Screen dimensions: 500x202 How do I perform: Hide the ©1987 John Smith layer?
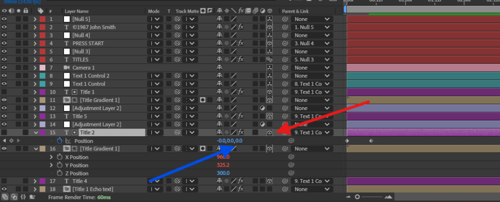pyautogui.click(x=4, y=27)
